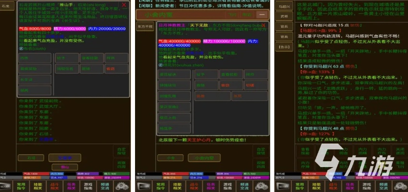Image resolution: width=408 pixels, height=192 pixels.
Task: Open the gear settings icon in the left screenshot
Action: coord(123,186)
